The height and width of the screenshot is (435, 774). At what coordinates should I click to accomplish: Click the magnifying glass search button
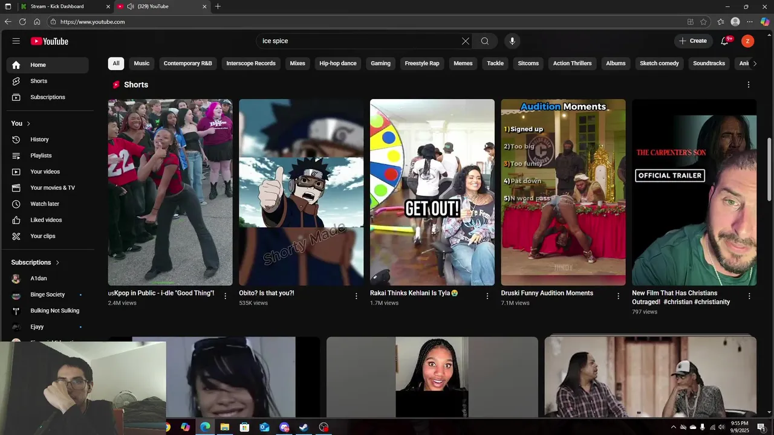(x=485, y=41)
